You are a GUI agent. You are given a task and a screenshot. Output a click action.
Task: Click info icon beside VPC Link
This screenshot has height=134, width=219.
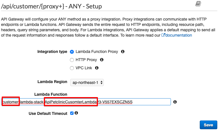97,68
